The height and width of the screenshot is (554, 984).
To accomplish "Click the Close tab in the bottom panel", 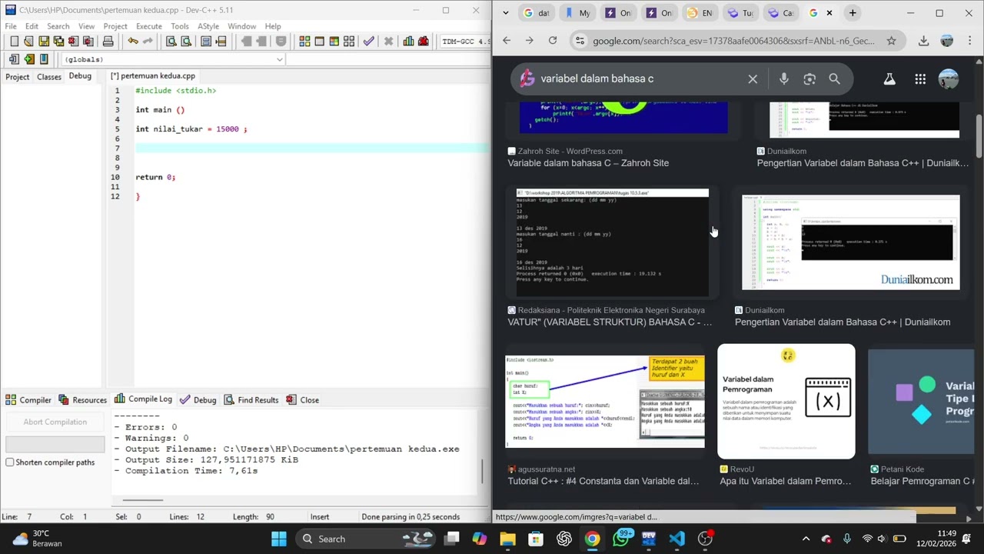I will click(x=302, y=400).
